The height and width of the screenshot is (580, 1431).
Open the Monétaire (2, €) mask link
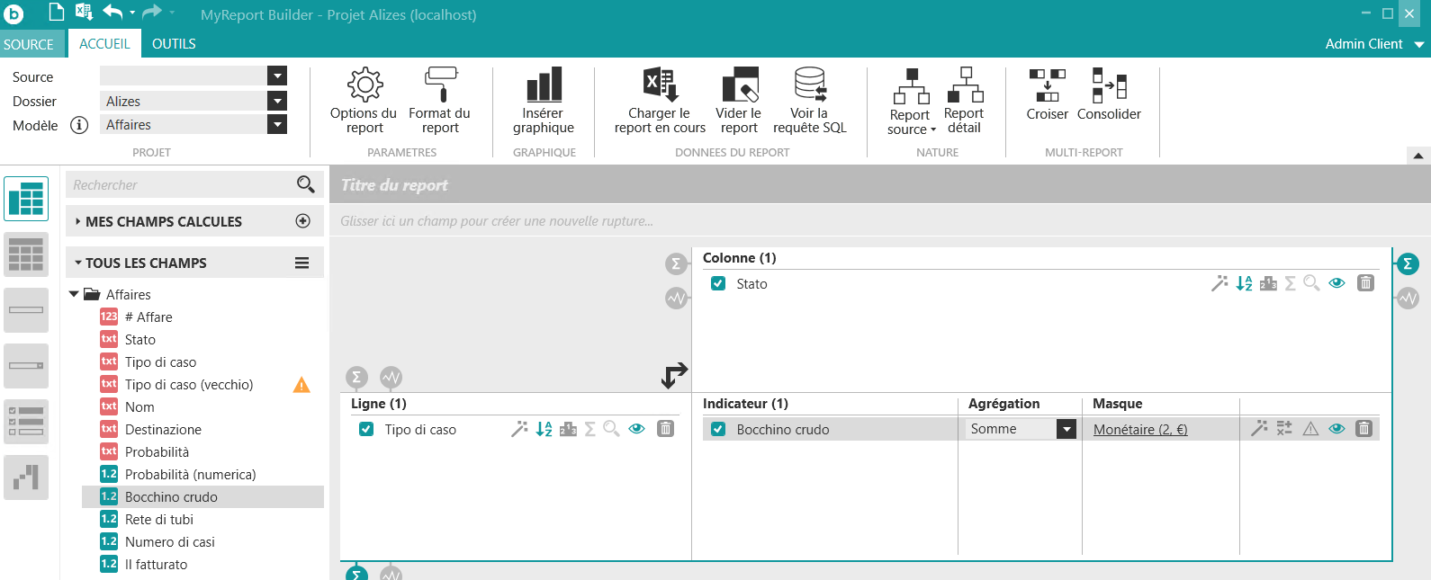pos(1139,430)
